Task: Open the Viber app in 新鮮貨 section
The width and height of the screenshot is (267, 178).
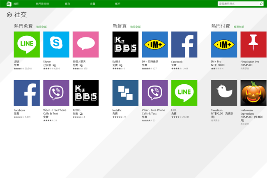Action: click(x=155, y=93)
